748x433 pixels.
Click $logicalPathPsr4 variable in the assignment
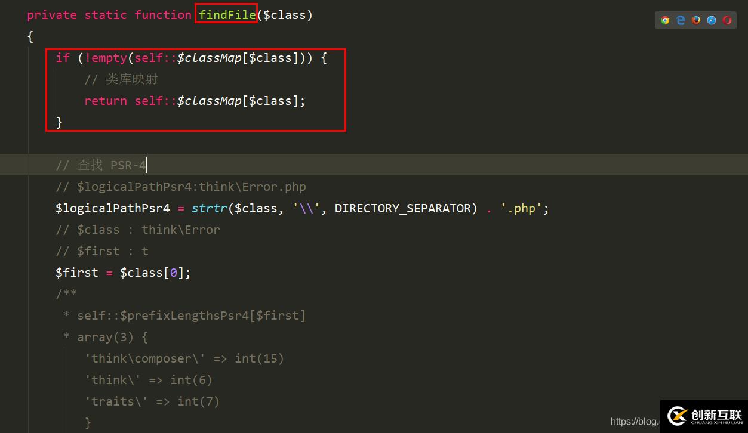click(x=113, y=208)
